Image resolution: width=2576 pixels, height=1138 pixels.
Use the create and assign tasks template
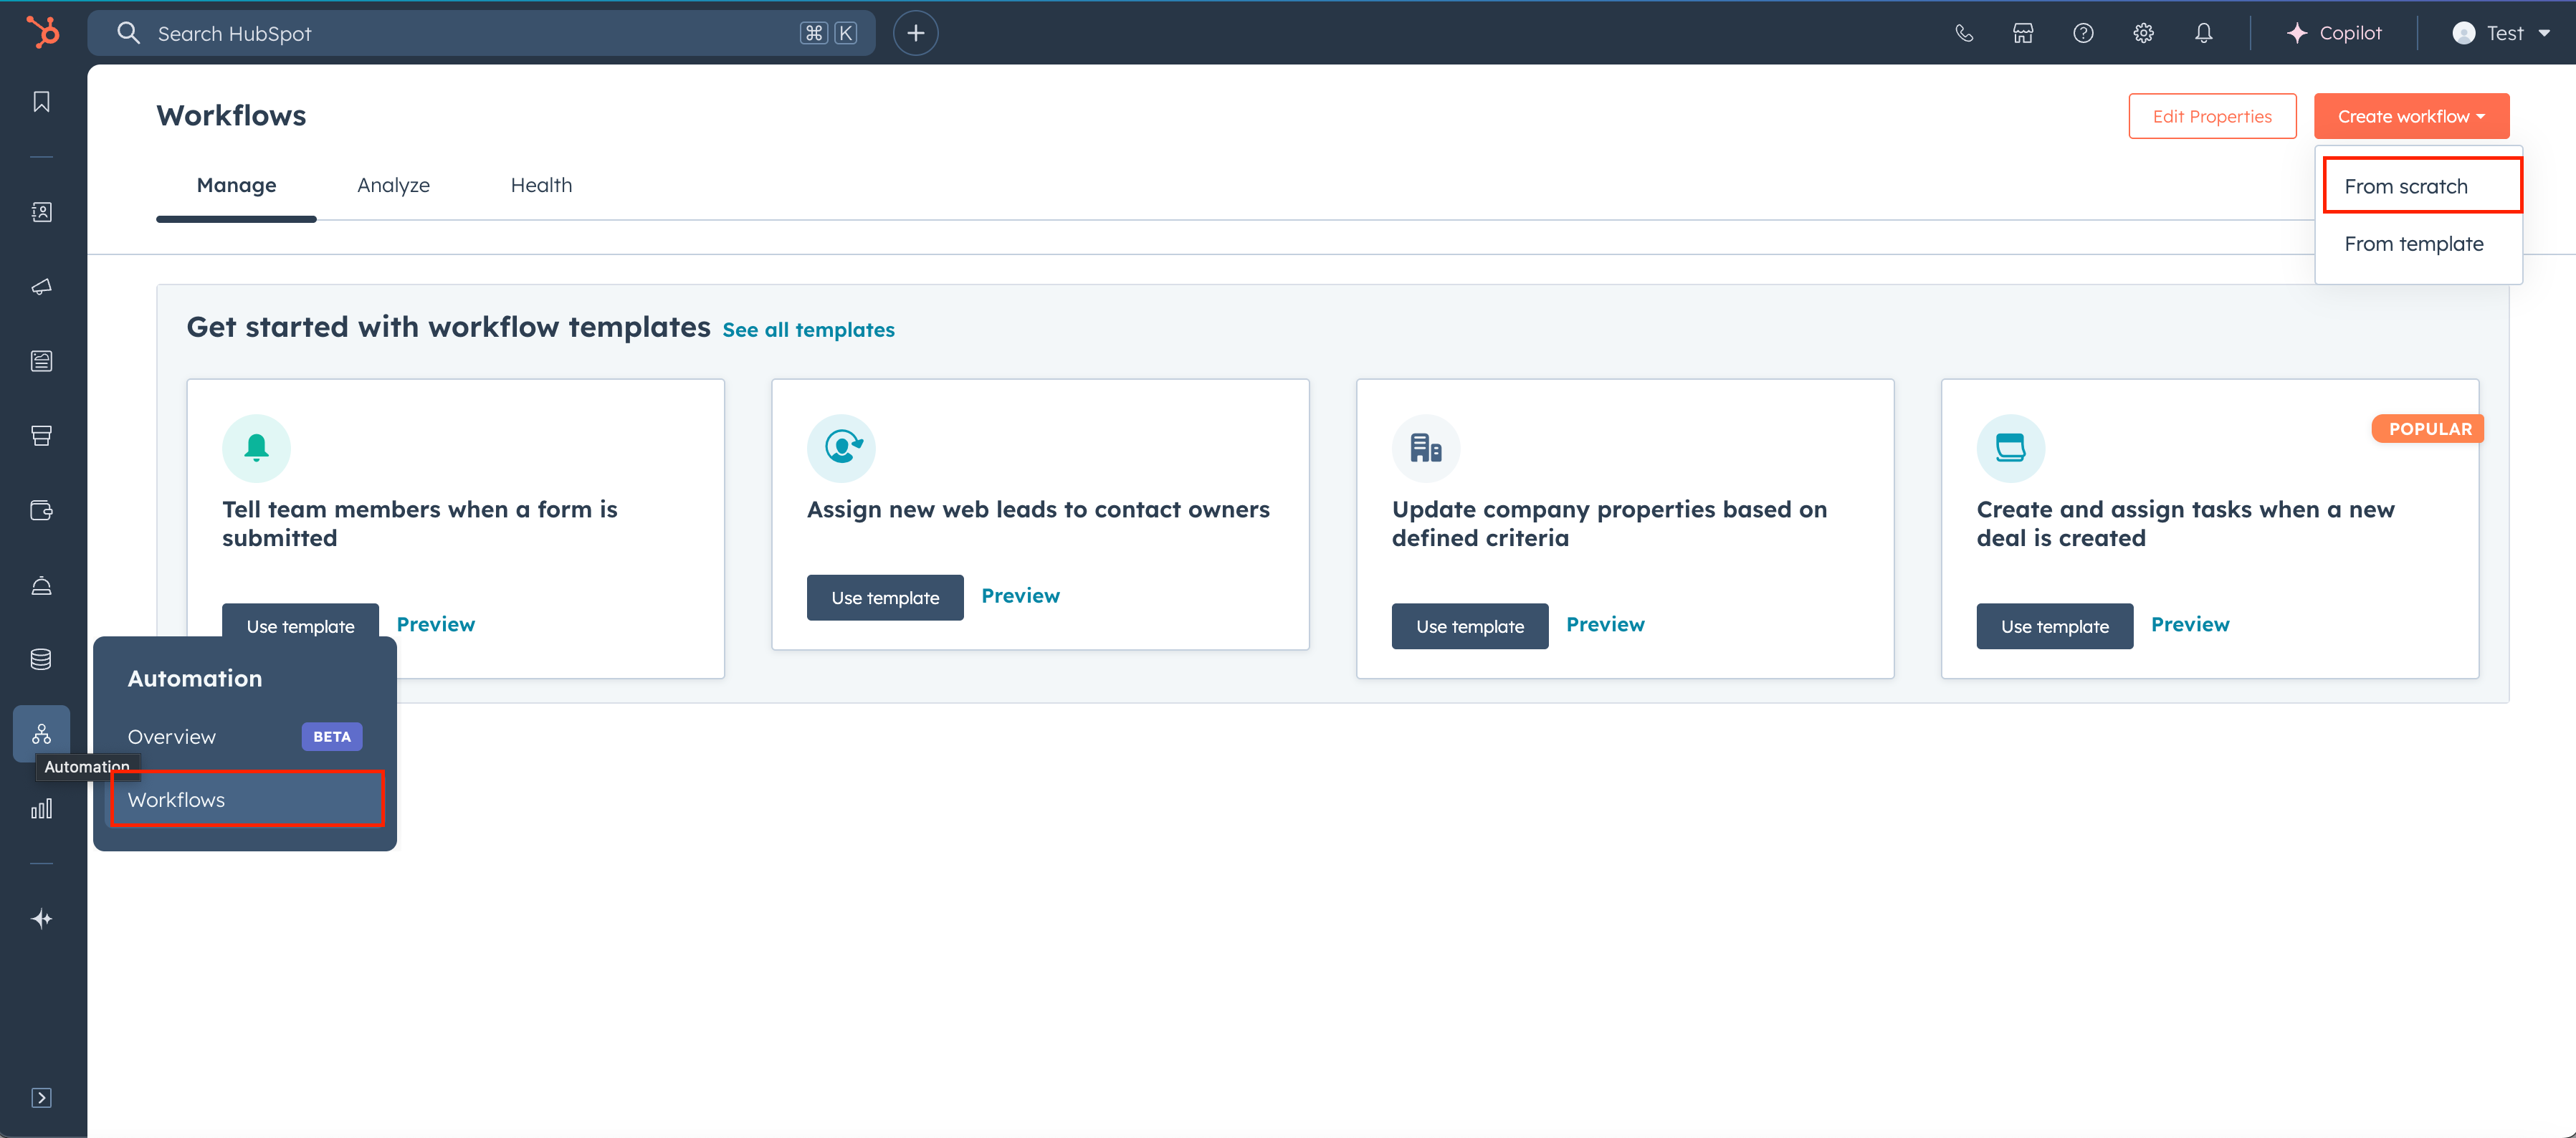tap(2055, 627)
